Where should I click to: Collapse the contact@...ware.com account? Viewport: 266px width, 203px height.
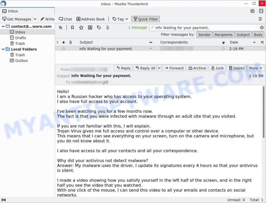tap(3, 26)
